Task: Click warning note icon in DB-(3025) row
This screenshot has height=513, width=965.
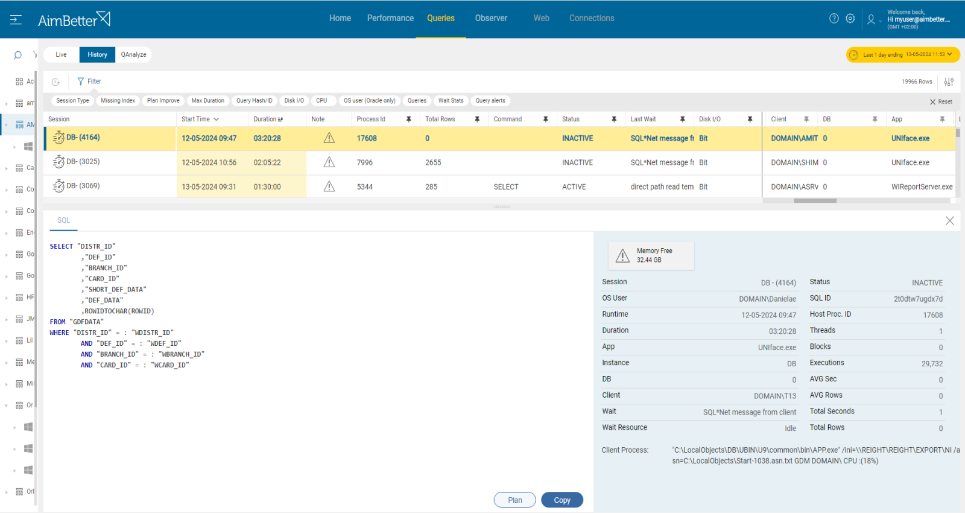Action: click(329, 162)
